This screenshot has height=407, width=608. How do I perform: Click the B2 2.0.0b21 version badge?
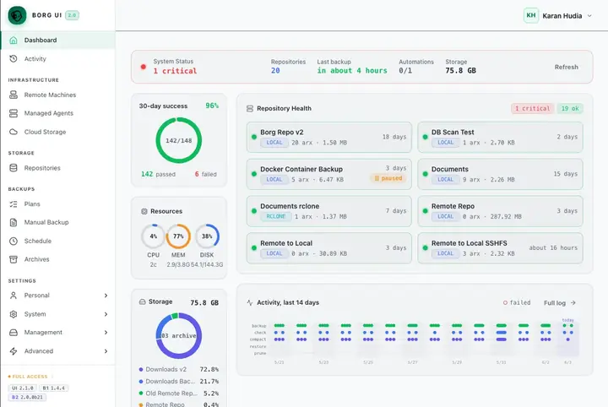pos(27,398)
